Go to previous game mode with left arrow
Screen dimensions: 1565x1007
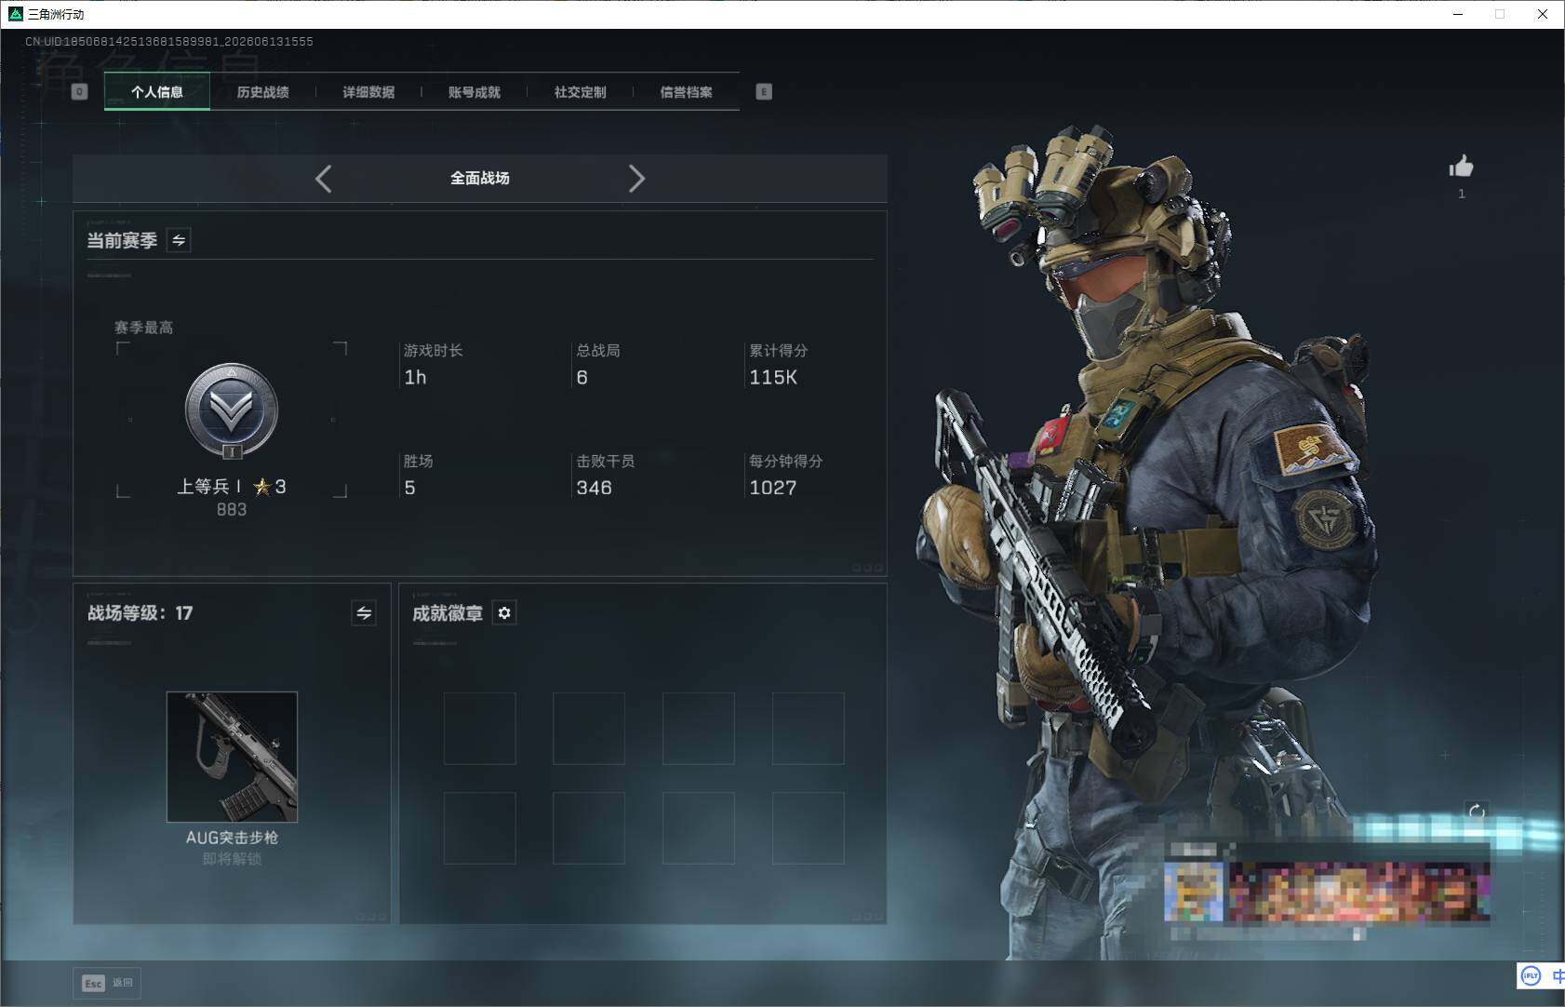(x=324, y=179)
